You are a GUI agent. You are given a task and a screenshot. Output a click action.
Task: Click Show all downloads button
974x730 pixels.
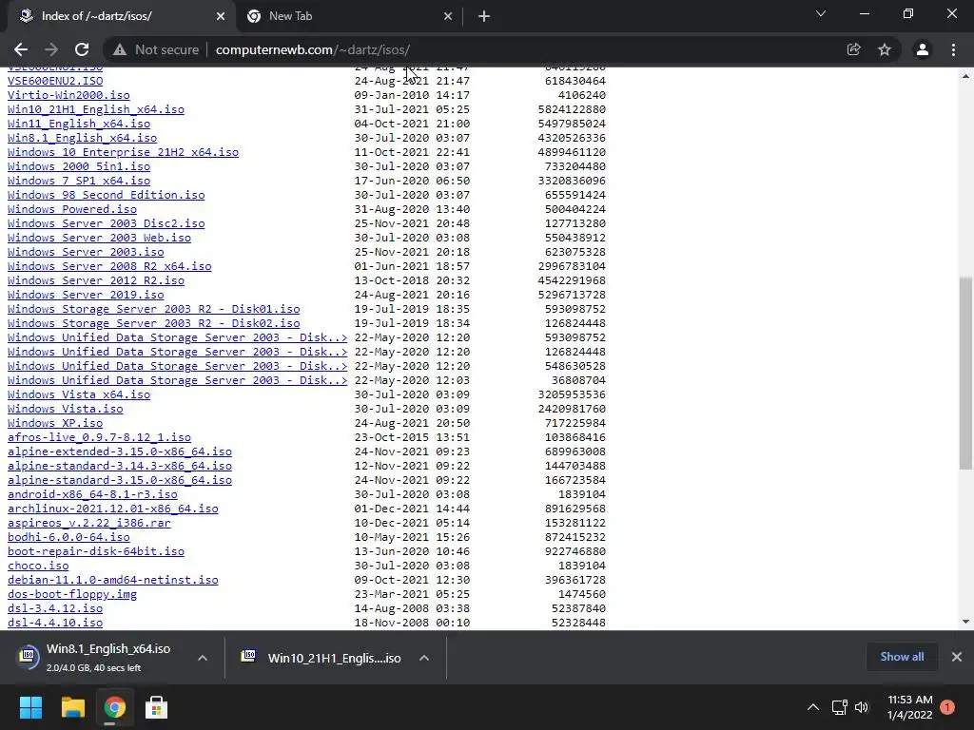point(902,657)
